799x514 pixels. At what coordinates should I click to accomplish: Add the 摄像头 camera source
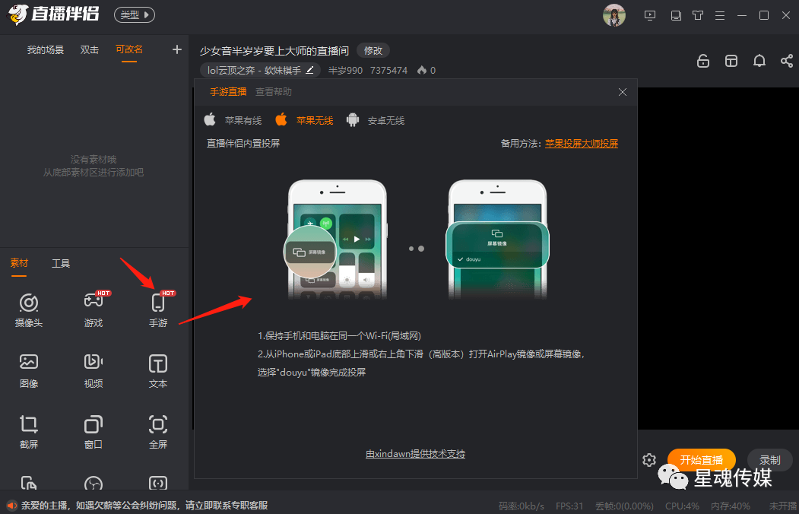[x=29, y=309]
